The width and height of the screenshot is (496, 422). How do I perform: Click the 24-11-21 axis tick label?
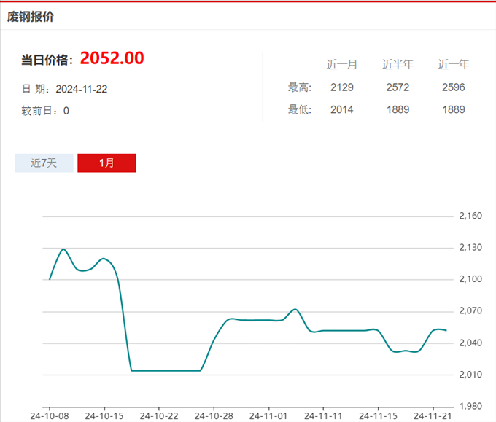[x=433, y=416]
